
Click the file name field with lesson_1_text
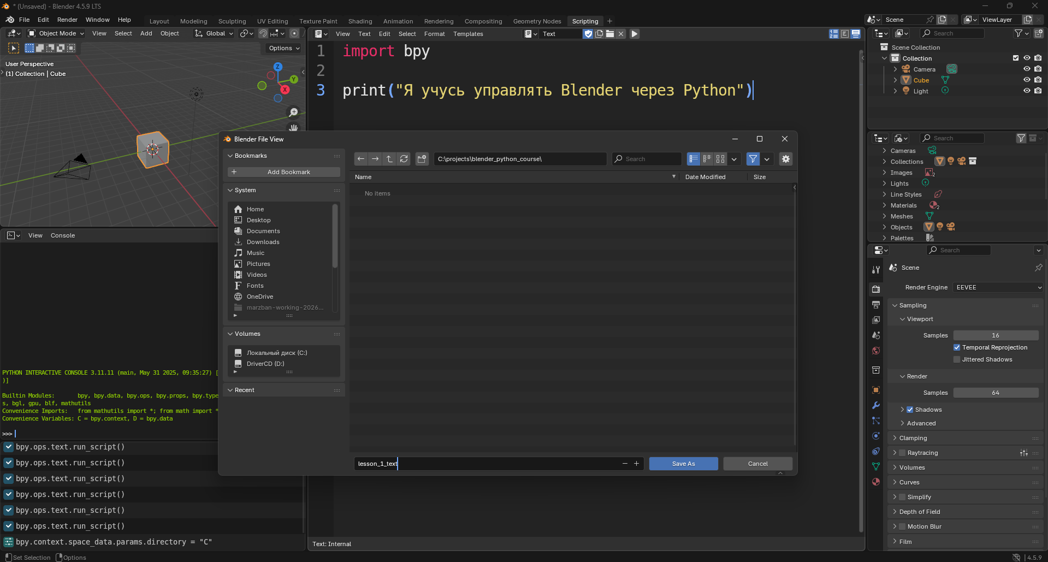(x=486, y=464)
